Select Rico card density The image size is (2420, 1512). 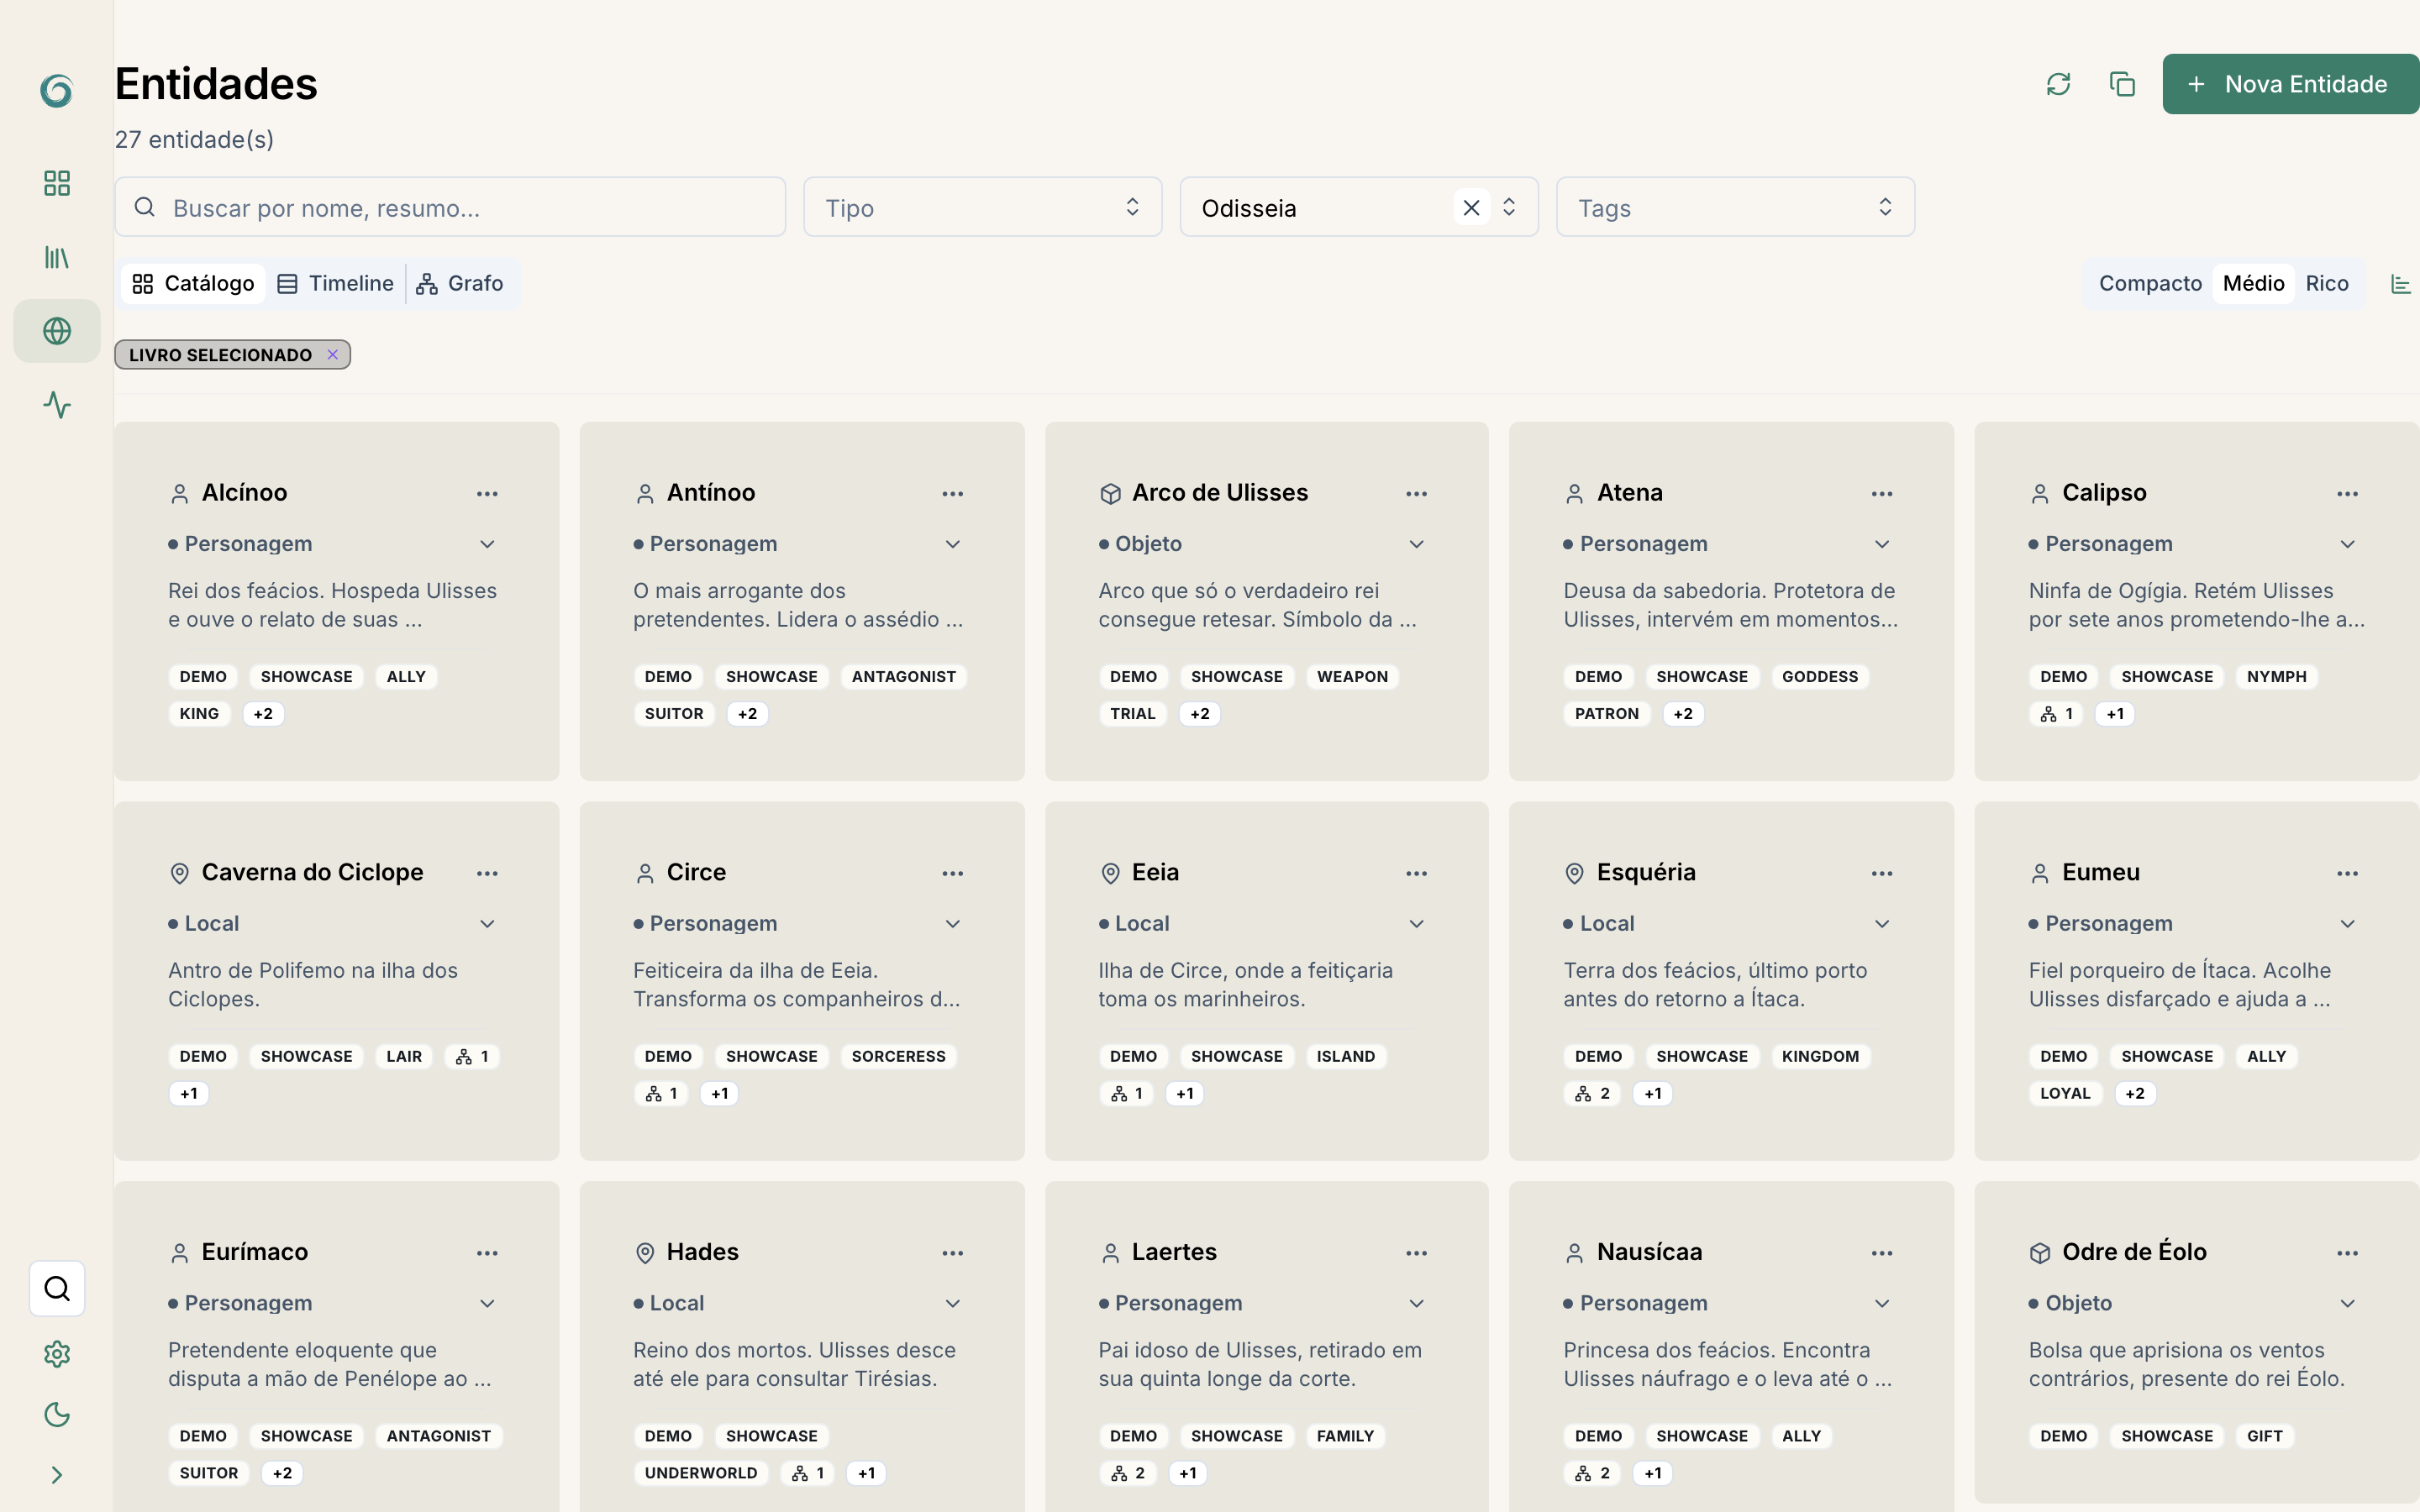click(2327, 283)
